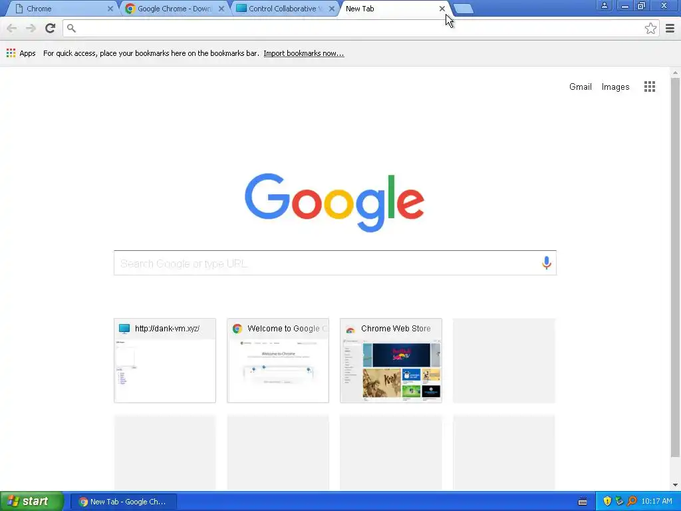Open the Chrome hamburger menu
The width and height of the screenshot is (681, 511).
[x=670, y=28]
